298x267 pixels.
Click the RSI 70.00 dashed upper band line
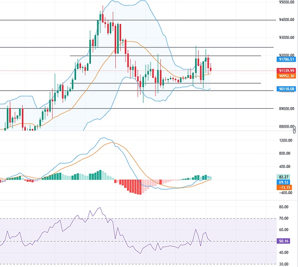149,218
